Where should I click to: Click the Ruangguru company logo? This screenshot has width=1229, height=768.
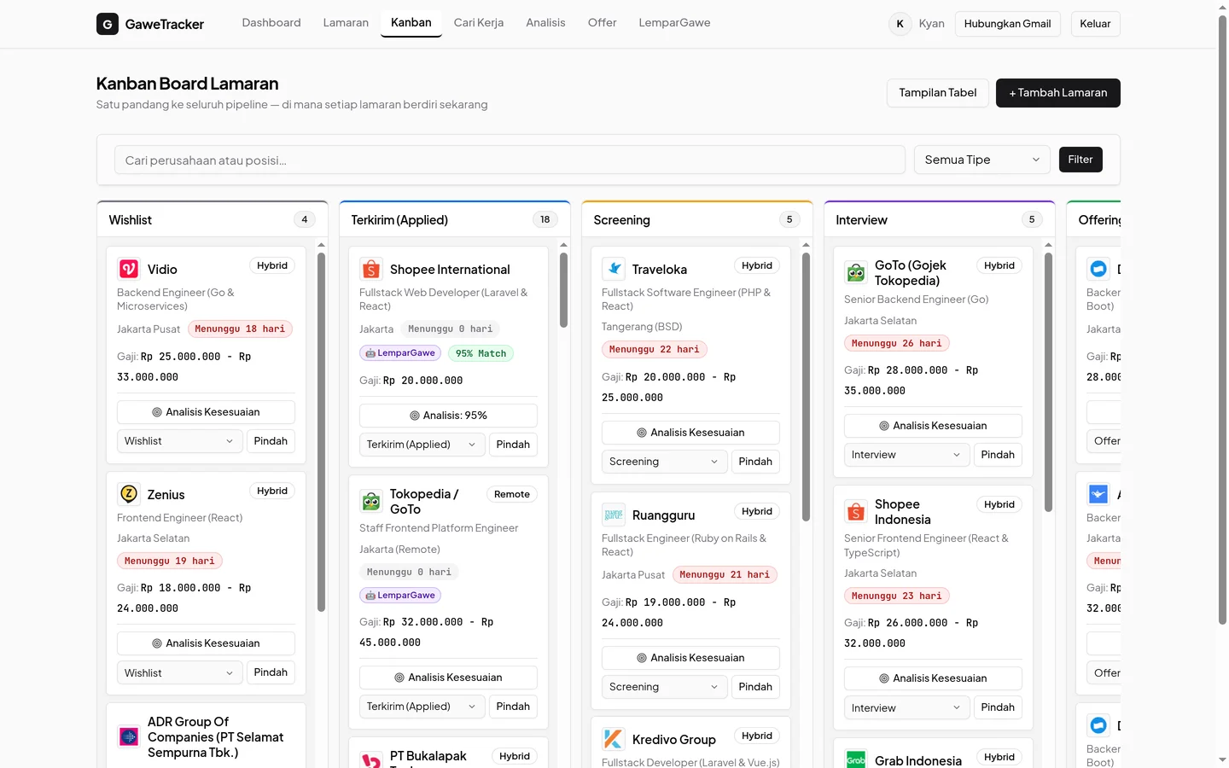pyautogui.click(x=614, y=515)
